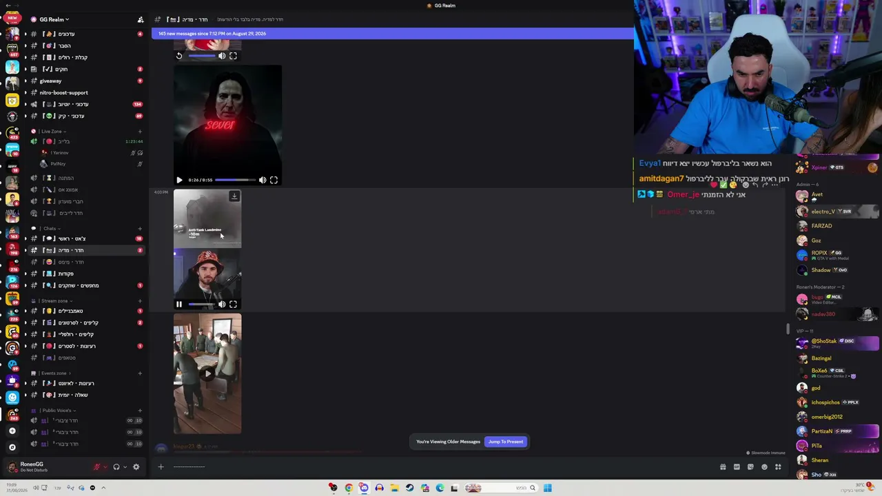Open the nitro-boost-support channel

[x=63, y=92]
